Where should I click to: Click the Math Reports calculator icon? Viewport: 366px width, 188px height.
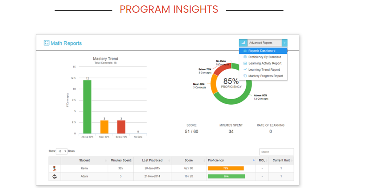coord(46,43)
